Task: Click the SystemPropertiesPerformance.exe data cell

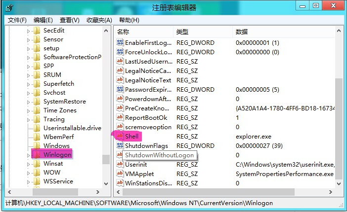Action: [285, 174]
